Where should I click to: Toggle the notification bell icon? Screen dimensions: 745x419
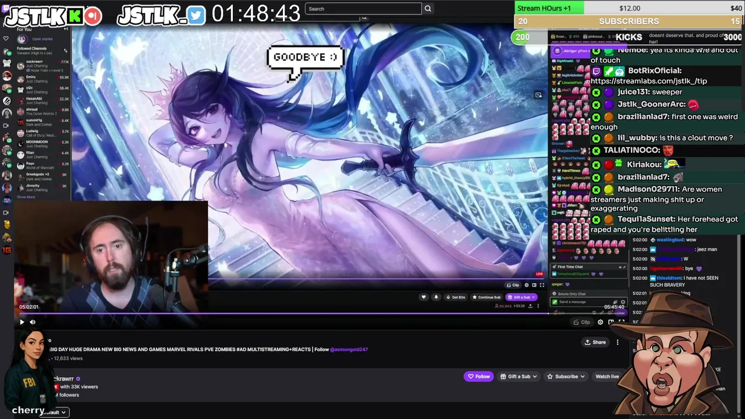coord(436,297)
